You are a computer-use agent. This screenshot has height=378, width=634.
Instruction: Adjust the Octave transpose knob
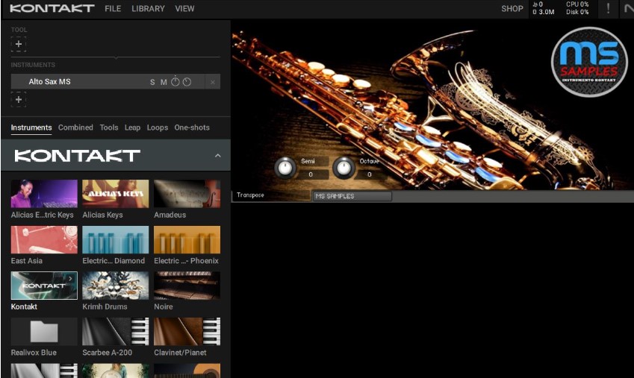point(344,168)
